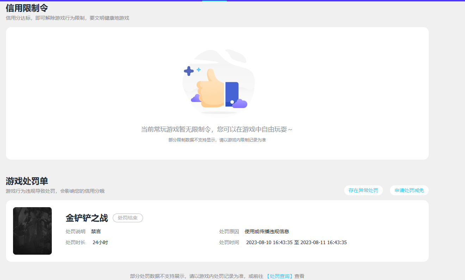The height and width of the screenshot is (280, 465).
Task: Click the 处罚时长 label
Action: (75, 242)
